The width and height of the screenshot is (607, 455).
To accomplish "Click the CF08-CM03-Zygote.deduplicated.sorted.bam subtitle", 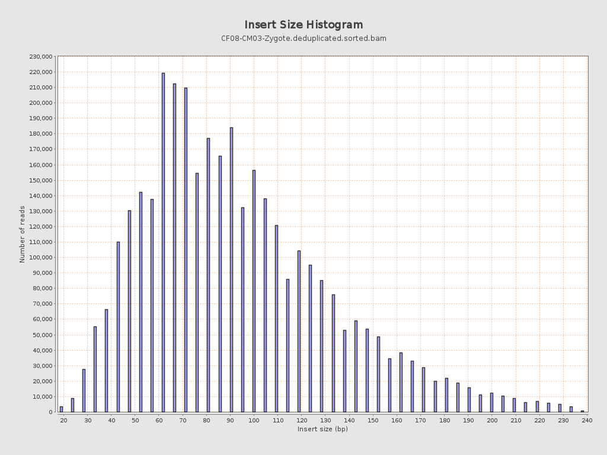I will (x=303, y=39).
